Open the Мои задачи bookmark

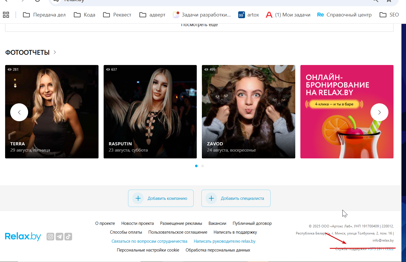[288, 15]
